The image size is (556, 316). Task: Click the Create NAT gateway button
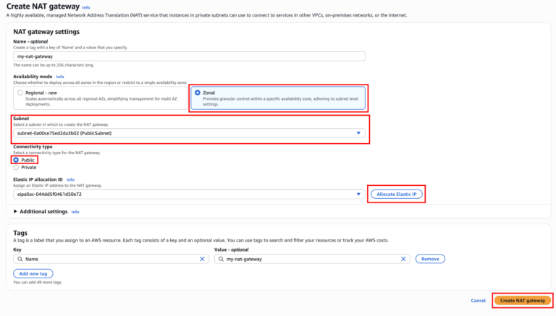(x=522, y=300)
